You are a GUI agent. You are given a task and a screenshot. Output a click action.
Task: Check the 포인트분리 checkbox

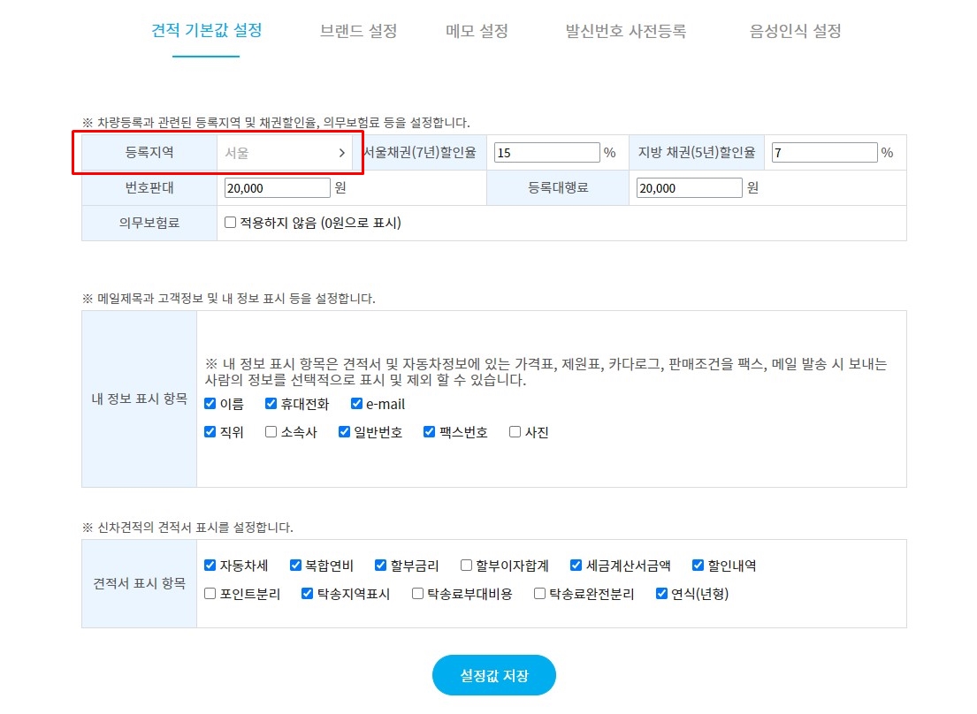pyautogui.click(x=210, y=593)
